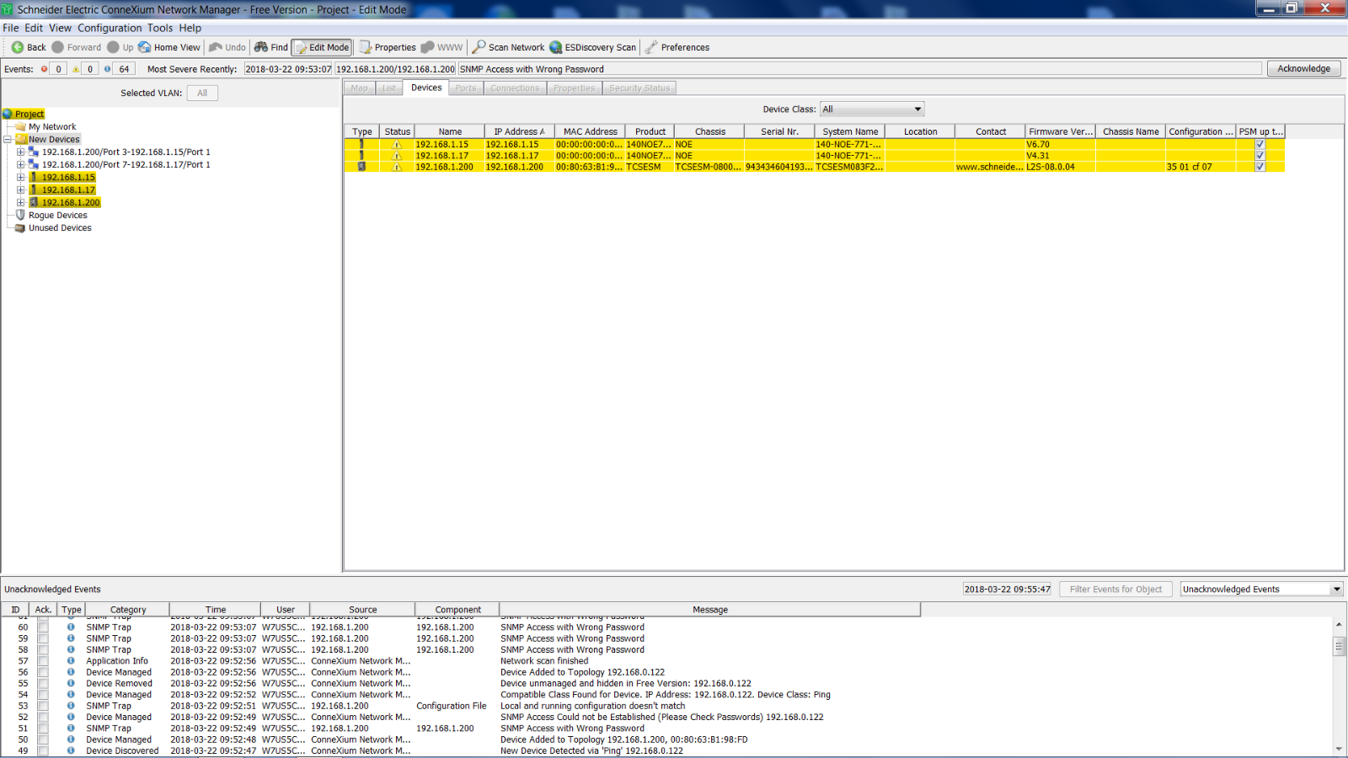This screenshot has width=1348, height=758.
Task: Click the Home View globe-house icon
Action: (x=145, y=47)
